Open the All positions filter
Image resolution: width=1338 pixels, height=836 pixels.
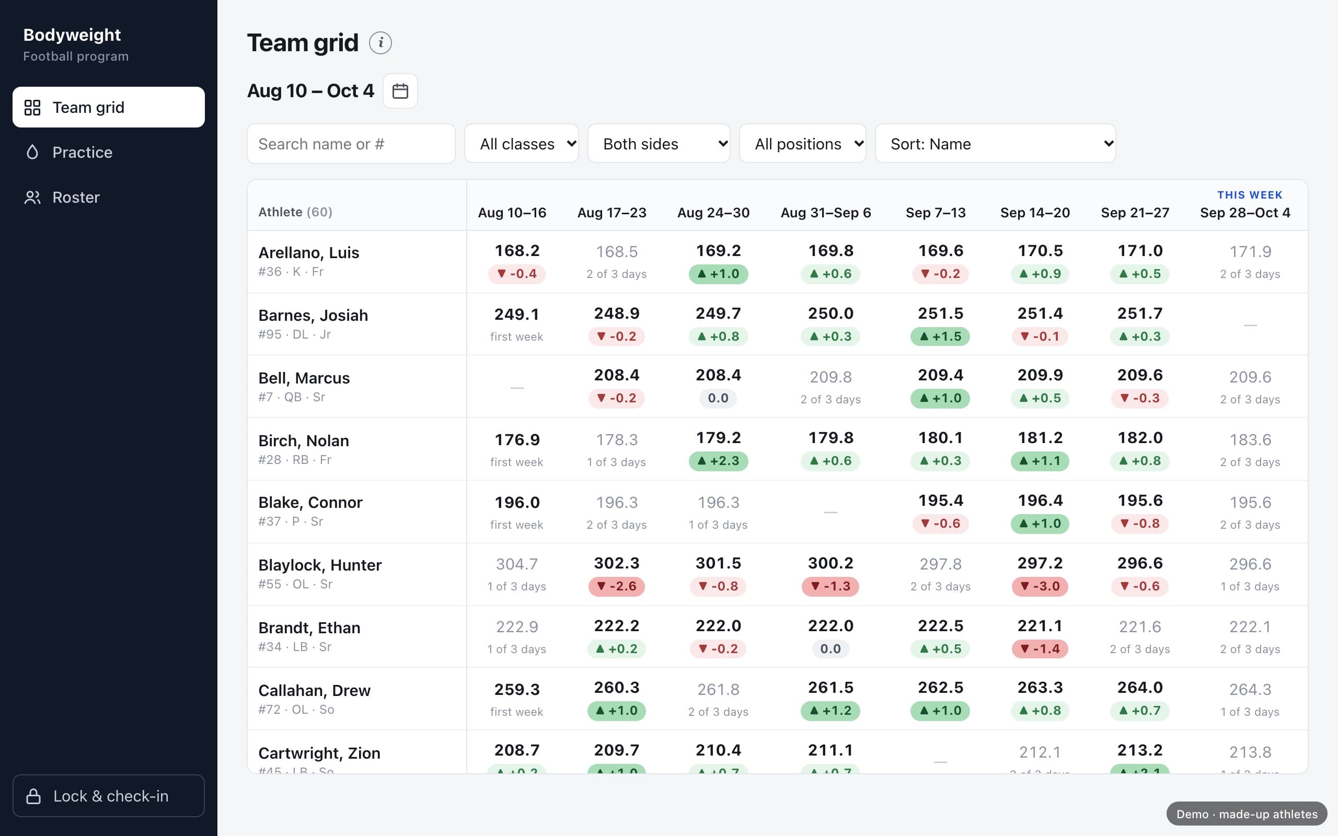tap(802, 144)
